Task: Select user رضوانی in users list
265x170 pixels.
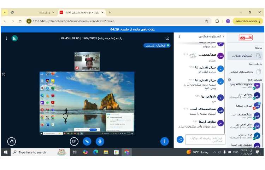Action: (245, 96)
